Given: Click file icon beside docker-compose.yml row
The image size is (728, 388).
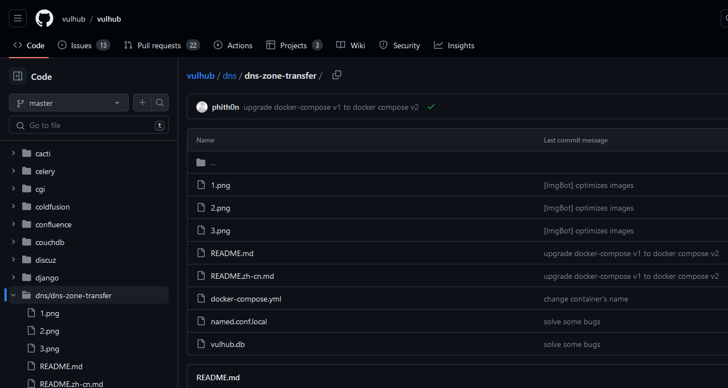Looking at the screenshot, I should click(201, 299).
